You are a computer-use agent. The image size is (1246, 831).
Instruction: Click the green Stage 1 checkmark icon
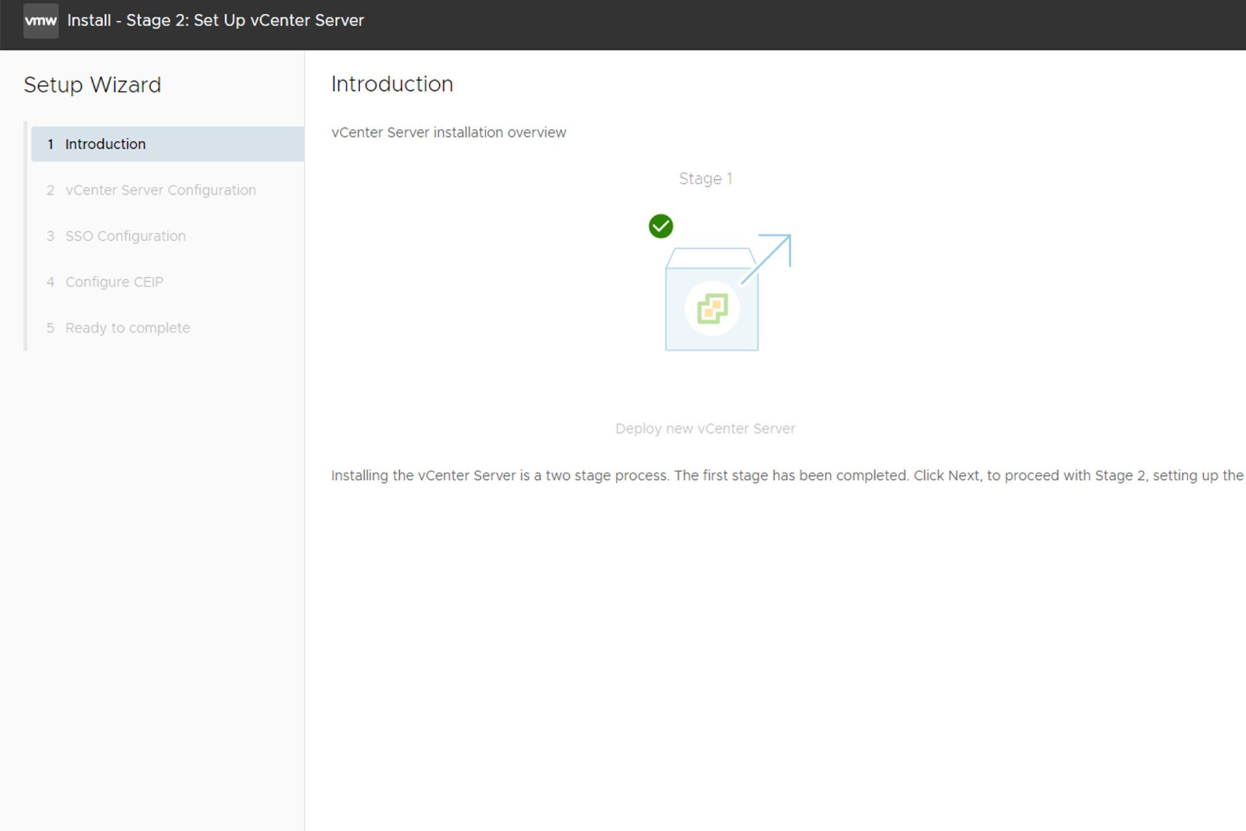tap(661, 226)
